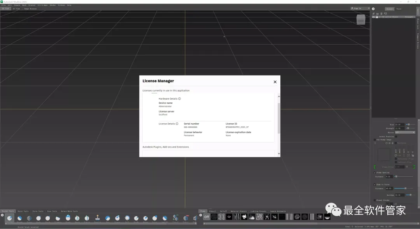
Task: Select the Pinch sculpt tool
Action: 48,218
